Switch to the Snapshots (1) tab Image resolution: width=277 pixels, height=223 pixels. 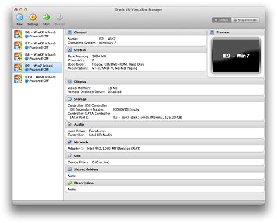(x=245, y=20)
